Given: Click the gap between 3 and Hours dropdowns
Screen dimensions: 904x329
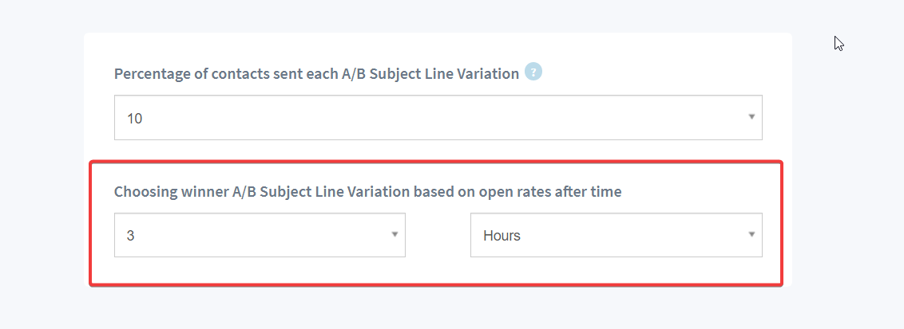Looking at the screenshot, I should click(x=438, y=235).
